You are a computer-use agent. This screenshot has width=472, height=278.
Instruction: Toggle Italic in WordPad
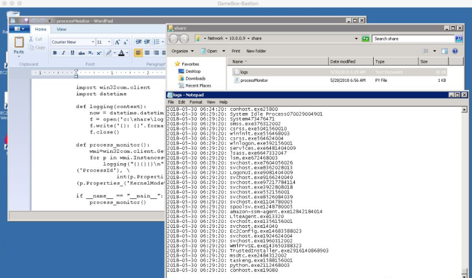coord(63,53)
